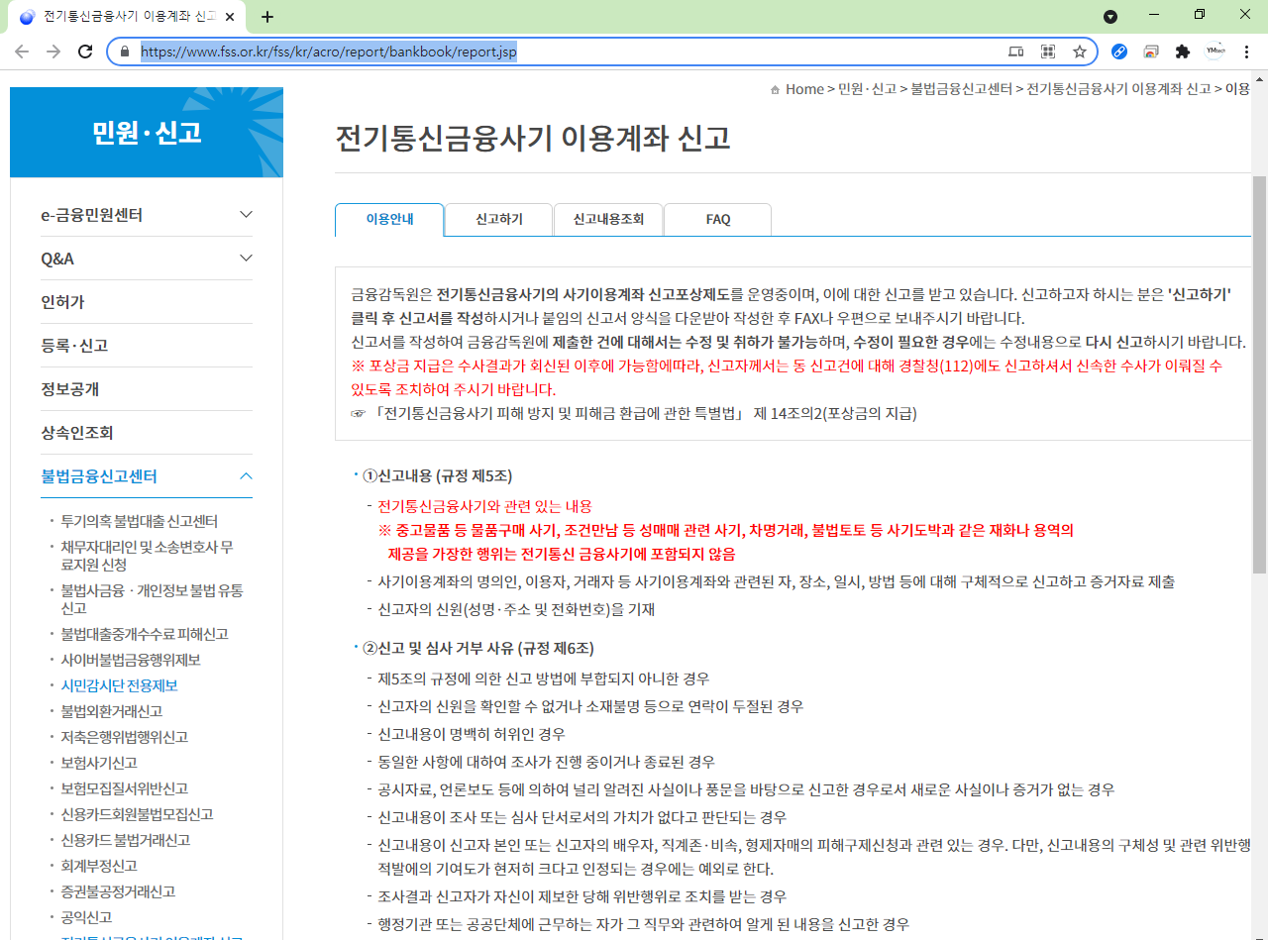Viewport: 1268px width, 940px height.
Task: Open the FAQ tab
Action: 718,220
